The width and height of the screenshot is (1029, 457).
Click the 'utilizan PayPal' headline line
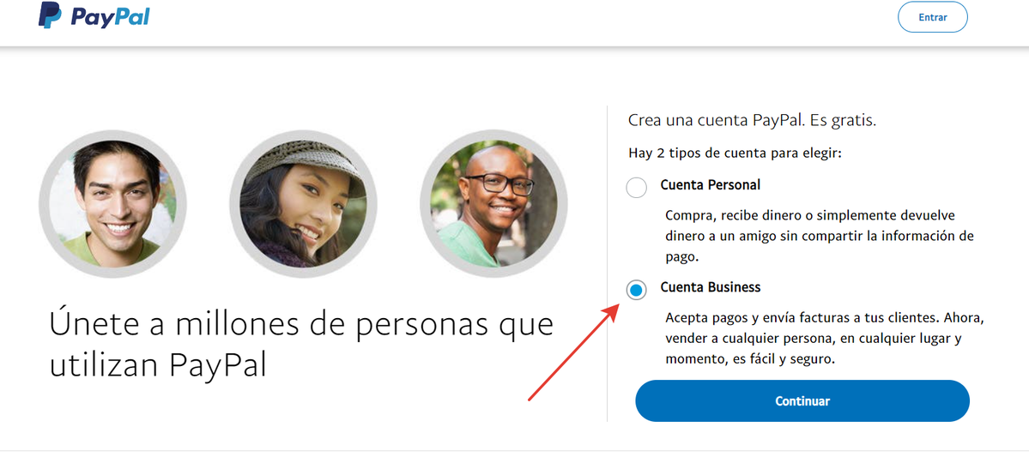tap(158, 366)
